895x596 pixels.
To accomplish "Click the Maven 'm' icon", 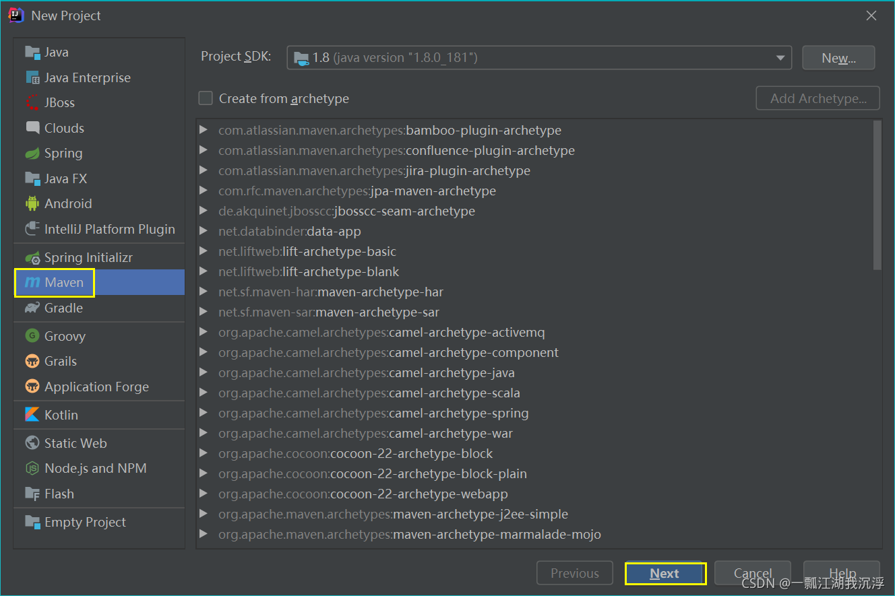I will click(x=32, y=283).
